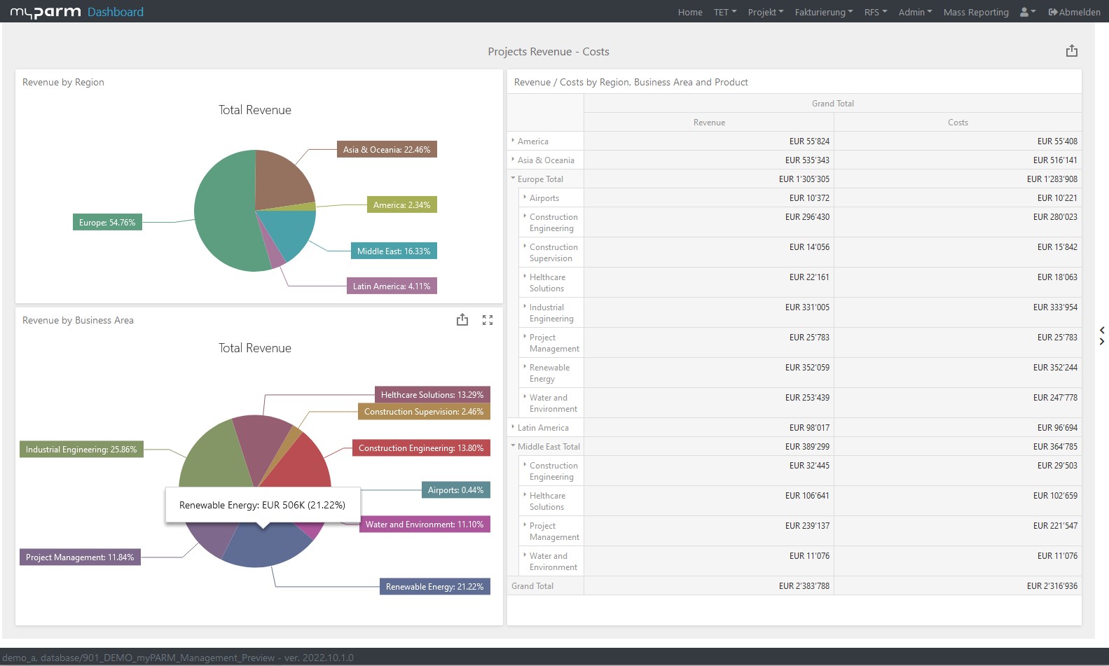
Task: Click the dashboard export icon beside the title
Action: 1071,51
